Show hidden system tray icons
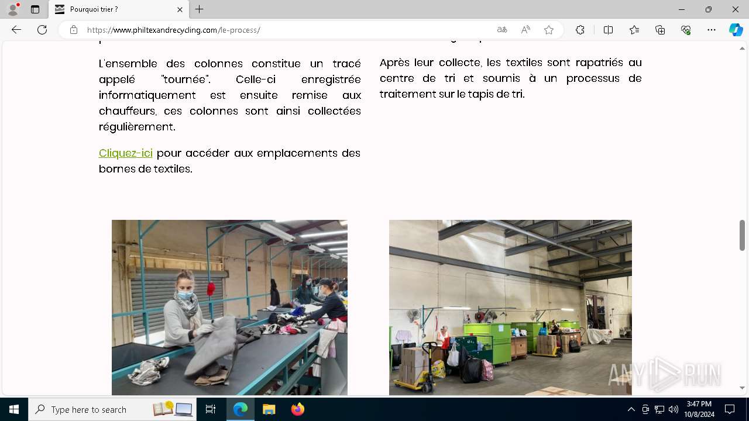The image size is (749, 421). coord(631,409)
